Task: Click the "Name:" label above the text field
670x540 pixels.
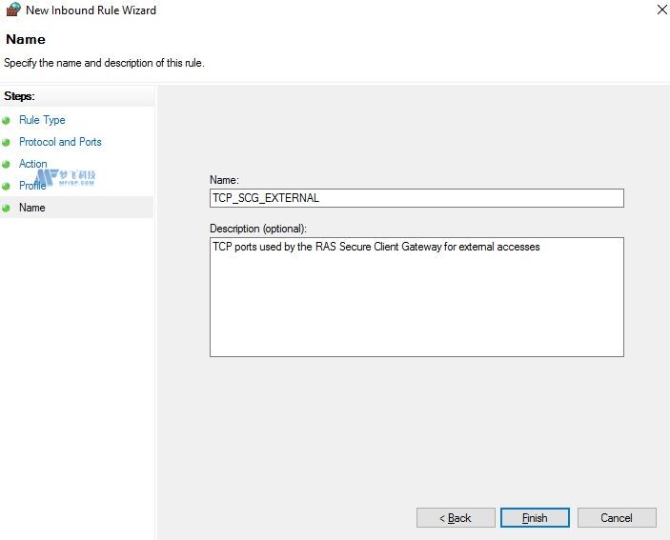Action: (x=224, y=179)
